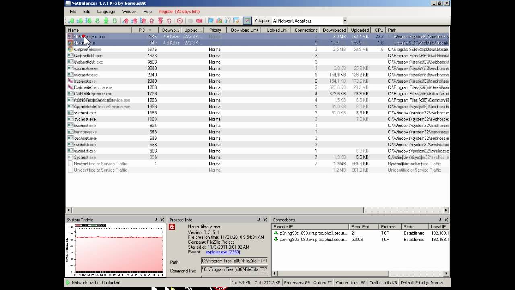Open the explorer.exe [2260] parent link
The width and height of the screenshot is (515, 290).
coord(223,252)
